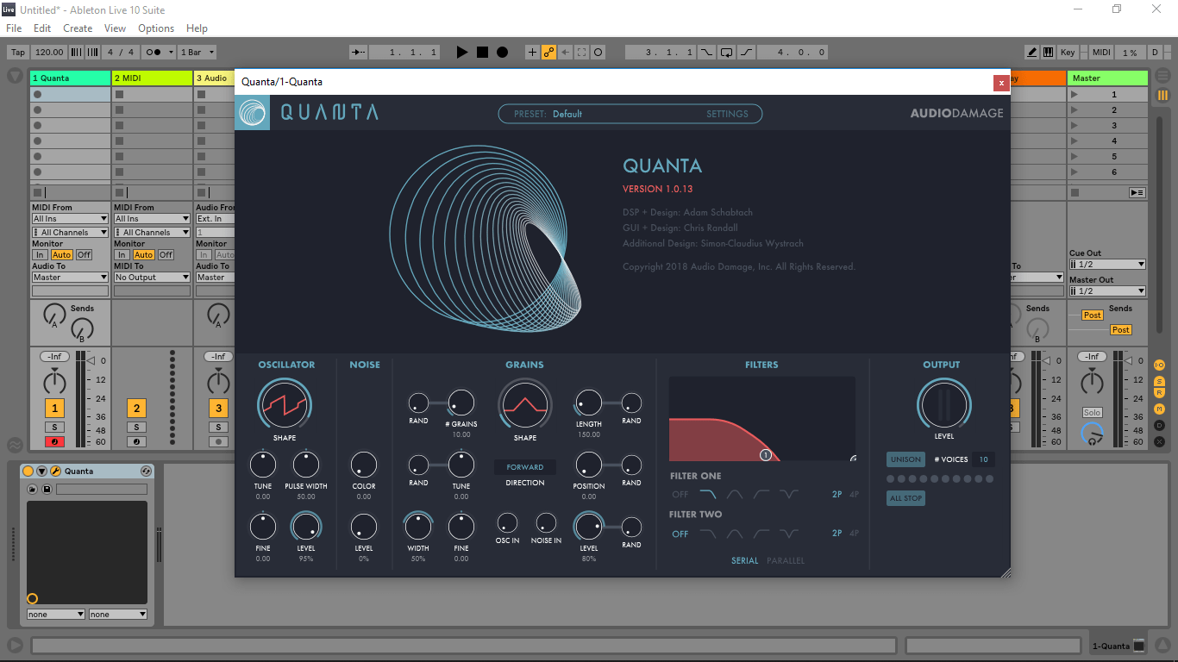The width and height of the screenshot is (1178, 662).
Task: Click the Grains LENGTH knob
Action: coord(589,403)
